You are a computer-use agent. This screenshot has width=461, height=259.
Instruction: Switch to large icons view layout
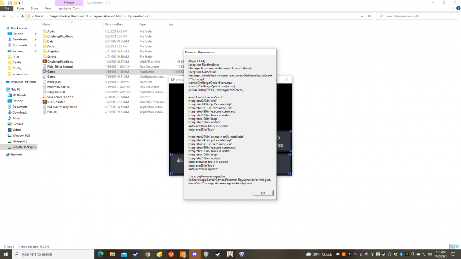point(457,247)
